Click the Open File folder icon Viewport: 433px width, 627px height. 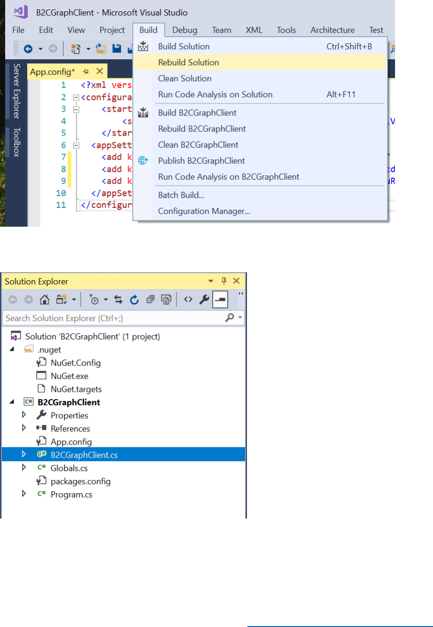(x=101, y=48)
